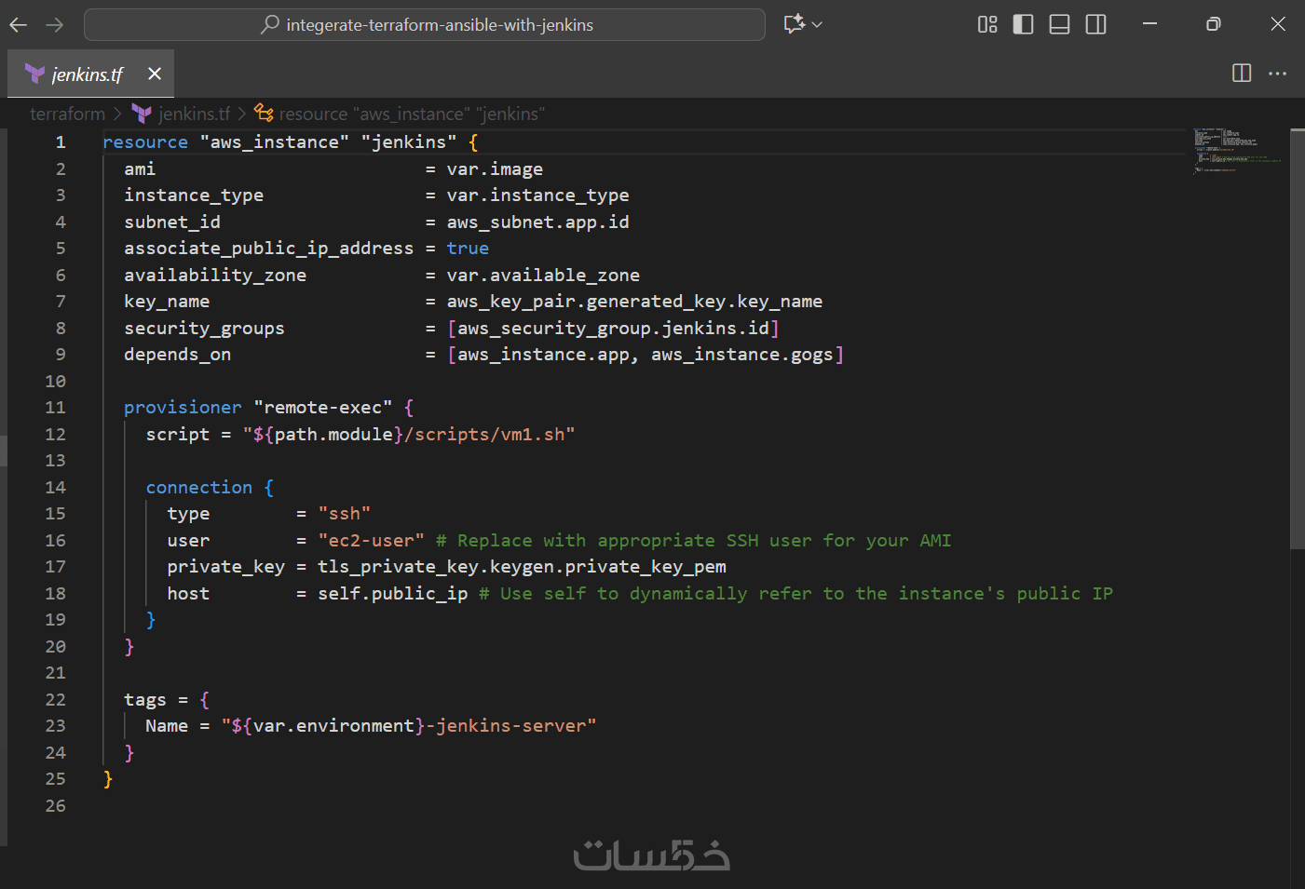Image resolution: width=1305 pixels, height=889 pixels.
Task: Click the 'var.image' value
Action: coord(495,169)
